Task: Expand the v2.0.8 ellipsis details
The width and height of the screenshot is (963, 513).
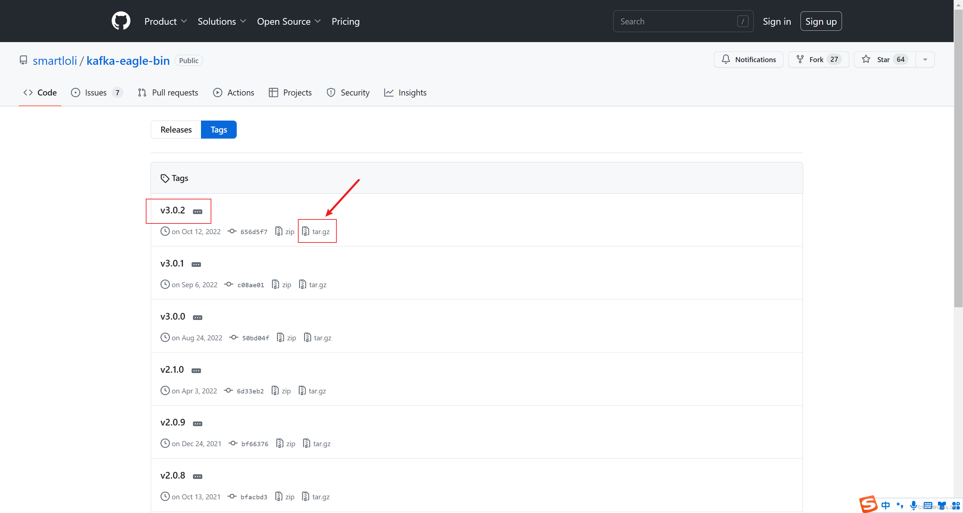Action: pyautogui.click(x=197, y=476)
